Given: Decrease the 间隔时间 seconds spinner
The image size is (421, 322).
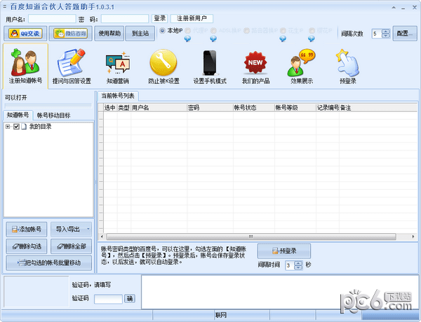Looking at the screenshot, I should pyautogui.click(x=298, y=267).
